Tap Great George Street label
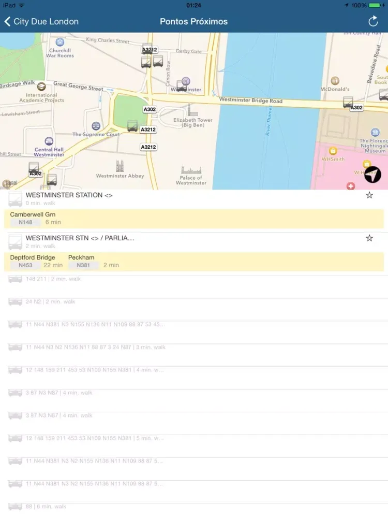The width and height of the screenshot is (388, 518). 78,86
